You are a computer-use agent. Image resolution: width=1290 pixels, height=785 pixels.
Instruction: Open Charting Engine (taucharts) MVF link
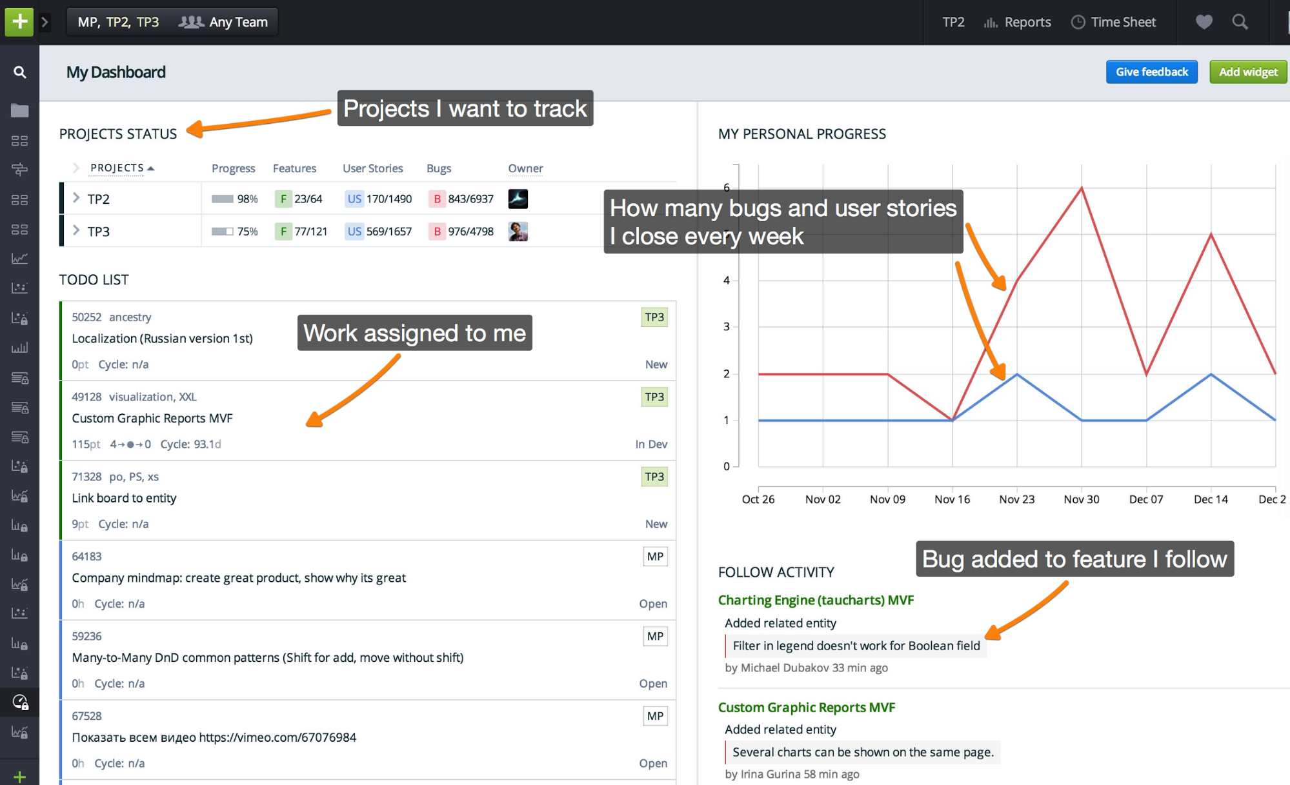[816, 599]
